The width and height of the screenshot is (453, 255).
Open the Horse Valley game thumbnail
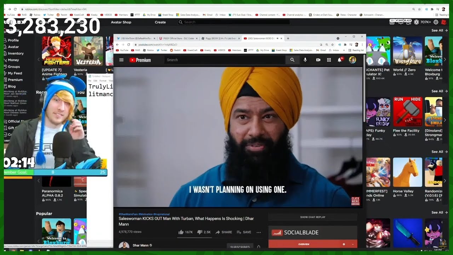[407, 172]
